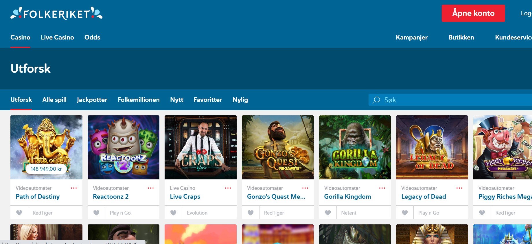Open three-dot menu on Reactoonz 2

coord(151,188)
